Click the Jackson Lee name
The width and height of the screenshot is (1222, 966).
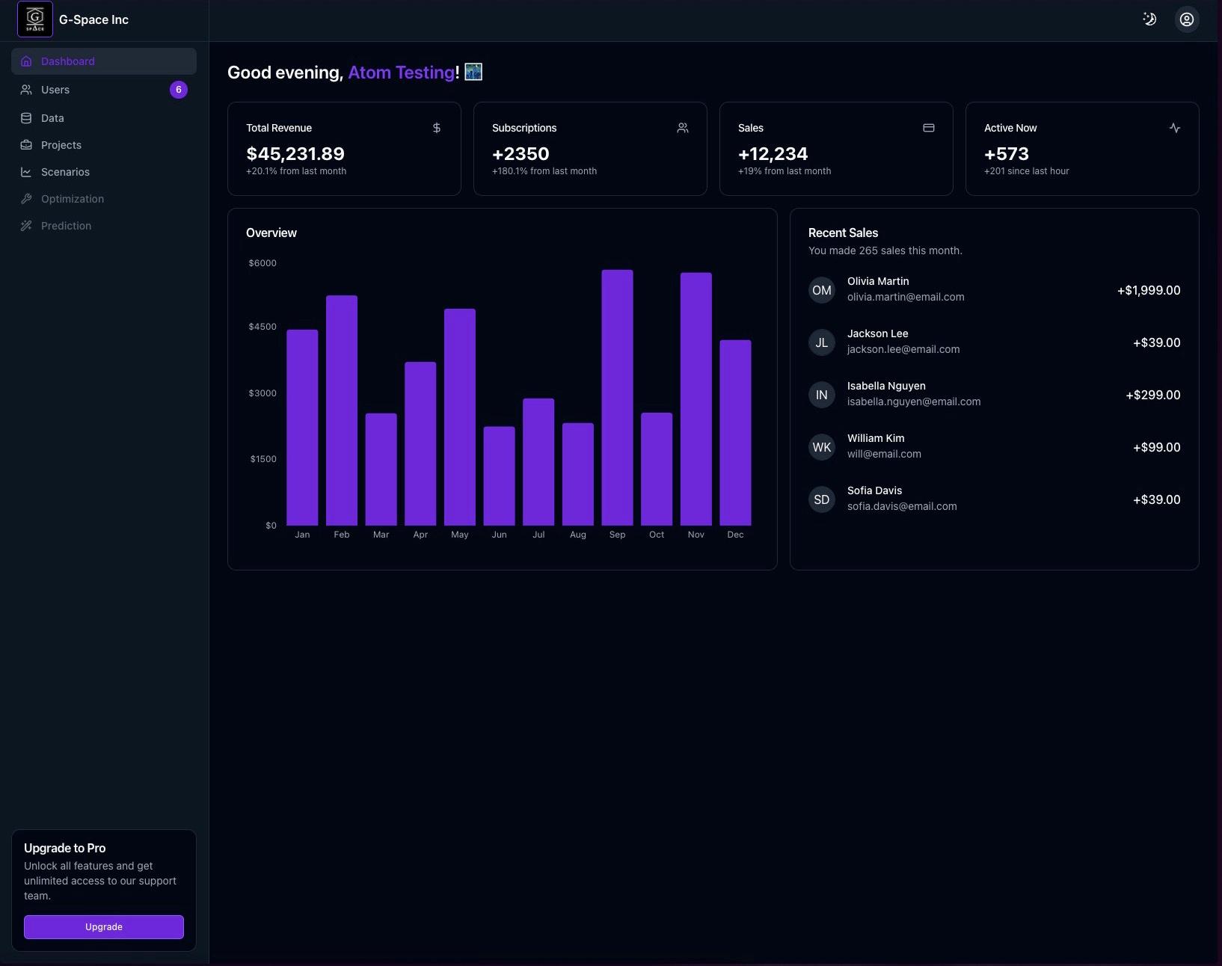(878, 333)
